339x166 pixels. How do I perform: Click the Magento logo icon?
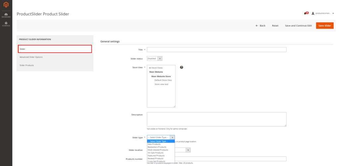tap(6, 6)
